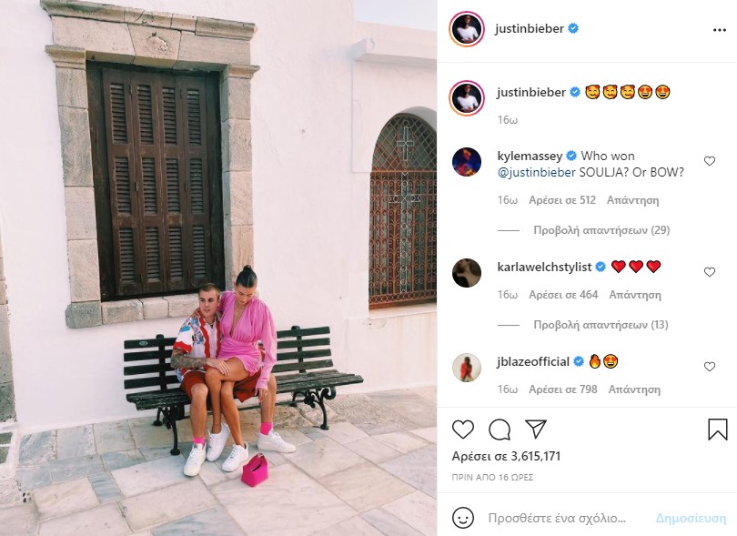The image size is (737, 536).
Task: Expand the 29 replies under kylemassey's comment
Action: pyautogui.click(x=601, y=230)
